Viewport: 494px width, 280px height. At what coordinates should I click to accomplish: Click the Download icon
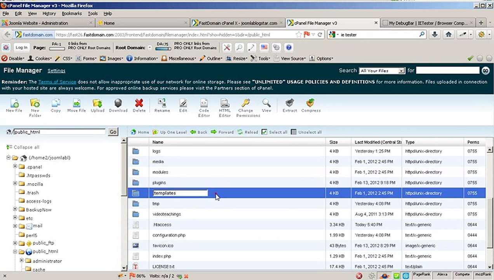(x=118, y=103)
